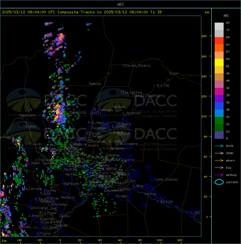Click the 'L_Asuncion' place label

coord(132,113)
